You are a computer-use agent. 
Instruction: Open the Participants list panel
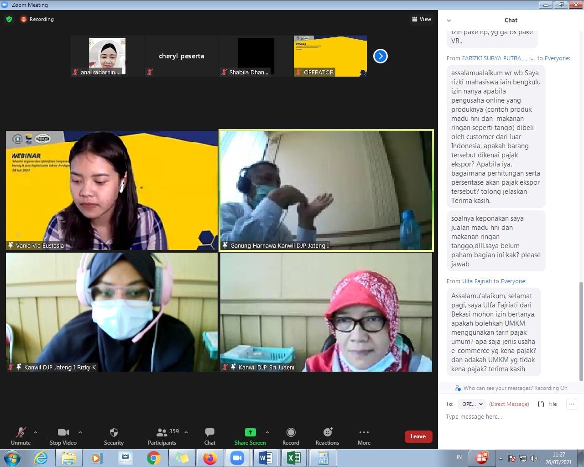[162, 436]
